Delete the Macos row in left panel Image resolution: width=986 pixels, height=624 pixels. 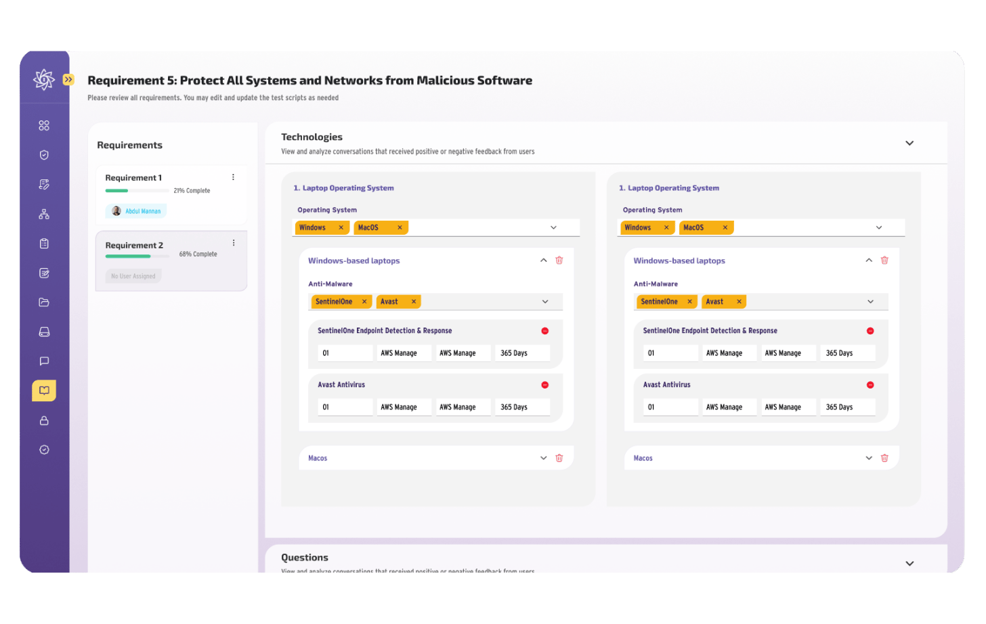[559, 458]
